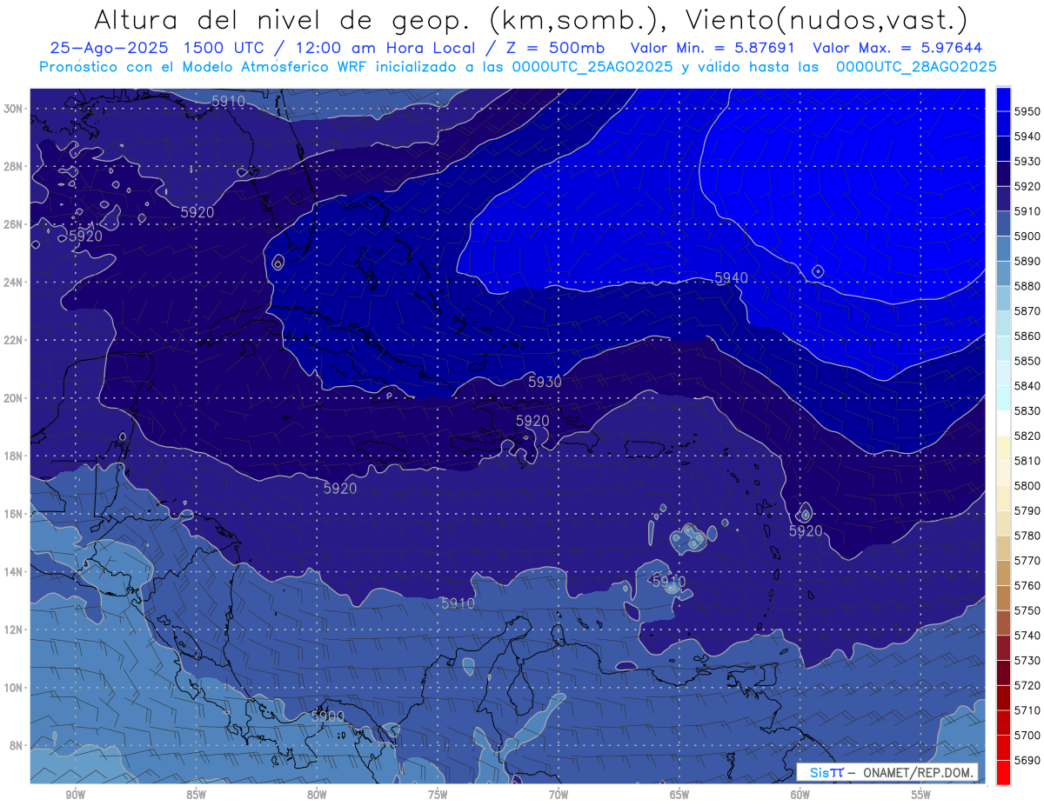Click the 5920 contour label over Hispaniola
Image resolution: width=1044 pixels, height=806 pixels.
tap(532, 421)
